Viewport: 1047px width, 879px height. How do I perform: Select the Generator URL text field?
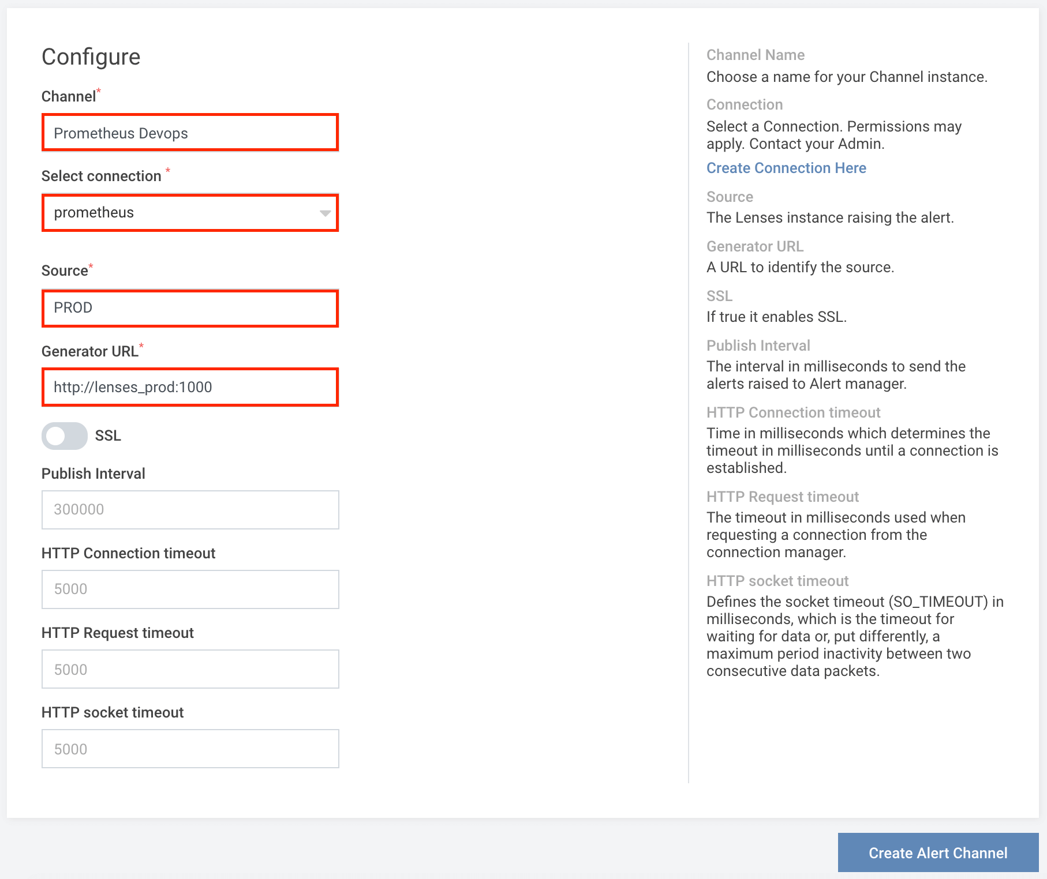[190, 387]
